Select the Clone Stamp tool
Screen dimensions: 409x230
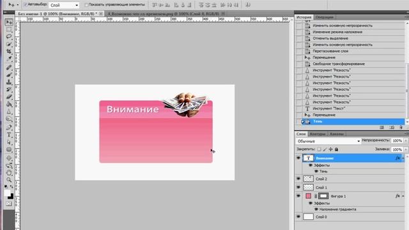(9, 82)
